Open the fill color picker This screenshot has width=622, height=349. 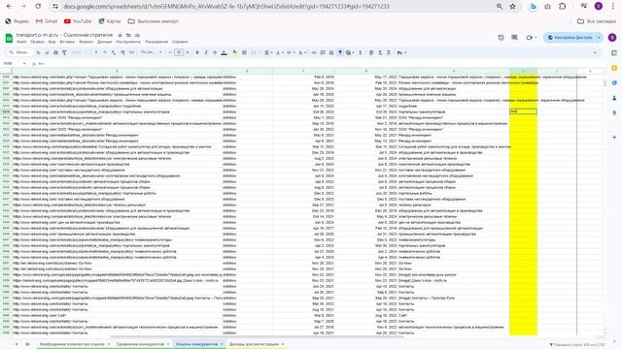tap(235, 52)
